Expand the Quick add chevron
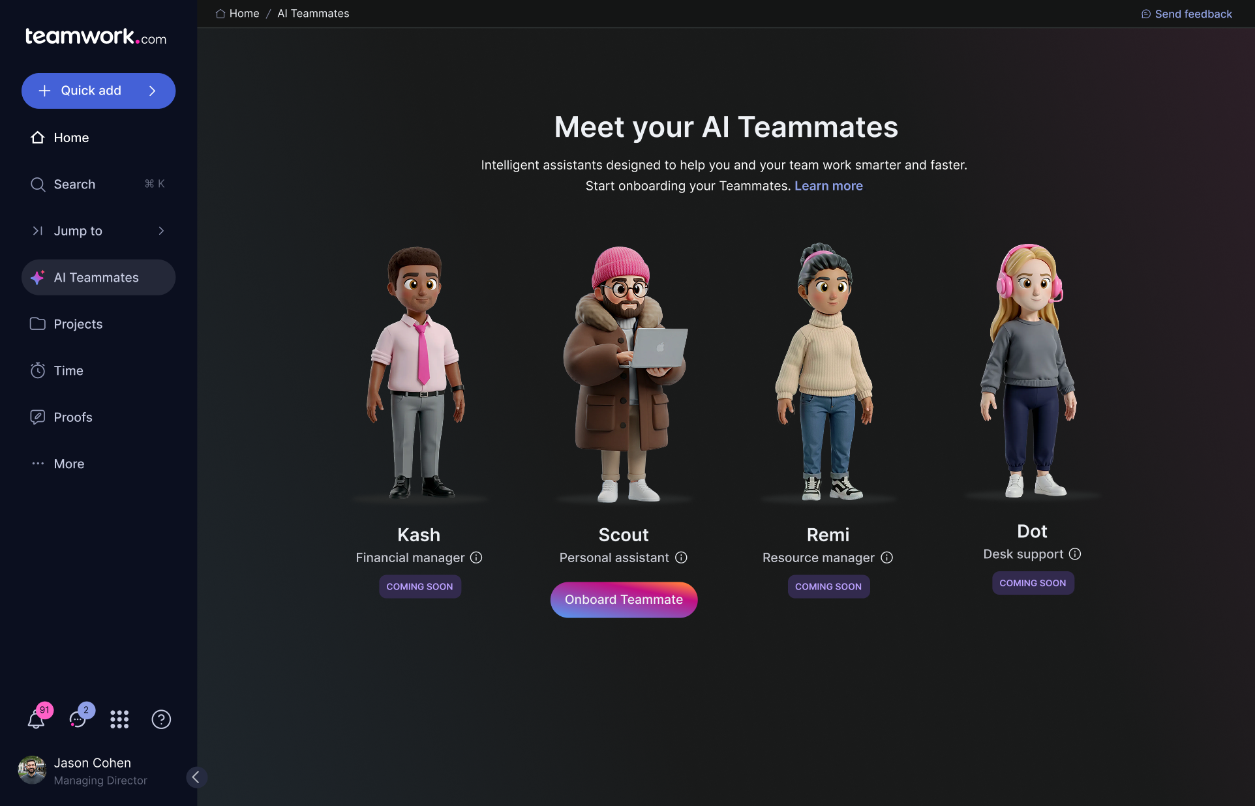The width and height of the screenshot is (1255, 806). pyautogui.click(x=153, y=91)
